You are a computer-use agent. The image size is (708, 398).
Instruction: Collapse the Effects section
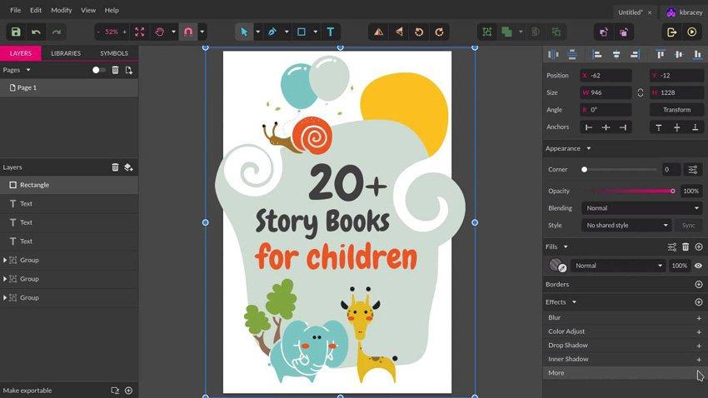(x=574, y=302)
